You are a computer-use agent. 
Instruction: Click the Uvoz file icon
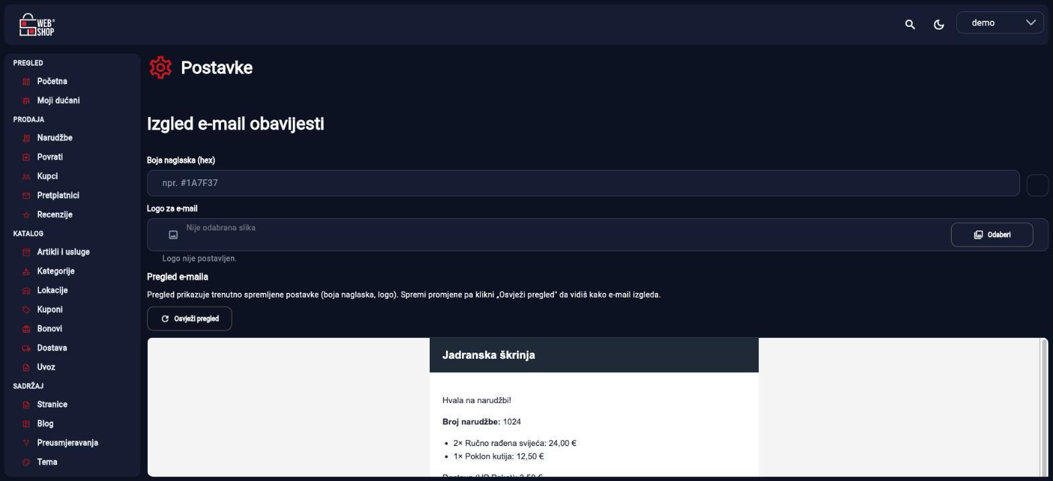[26, 367]
